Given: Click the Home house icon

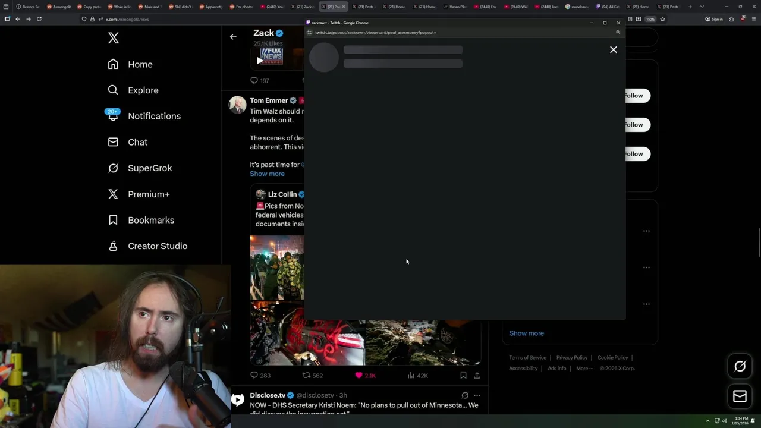Looking at the screenshot, I should click(x=113, y=64).
